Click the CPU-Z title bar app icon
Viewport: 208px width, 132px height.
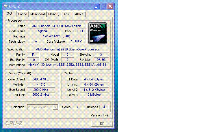tap(6, 6)
